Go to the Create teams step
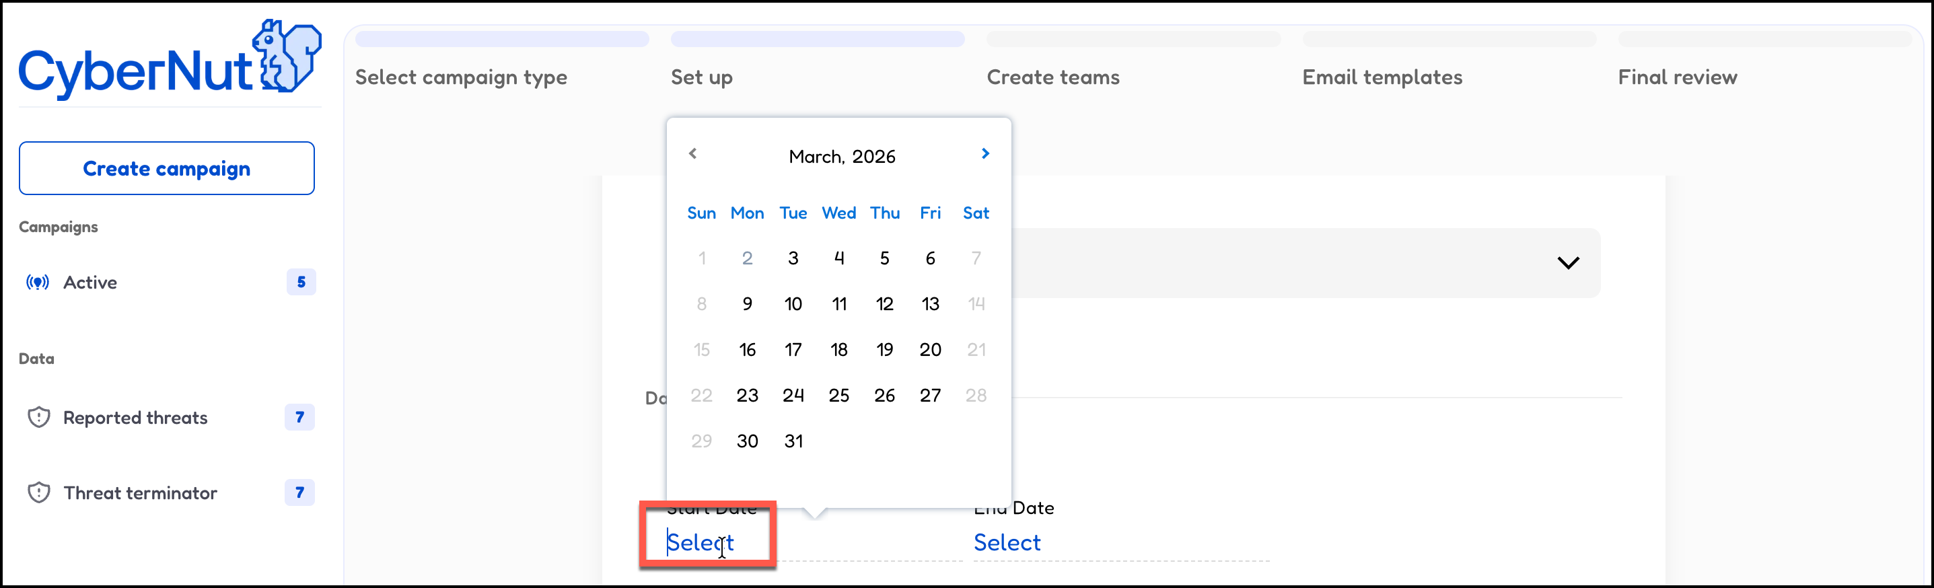The width and height of the screenshot is (1934, 588). 1052,77
